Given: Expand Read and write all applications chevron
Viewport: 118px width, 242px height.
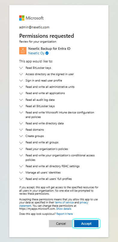Looking at the screenshot, I should 21,93.
